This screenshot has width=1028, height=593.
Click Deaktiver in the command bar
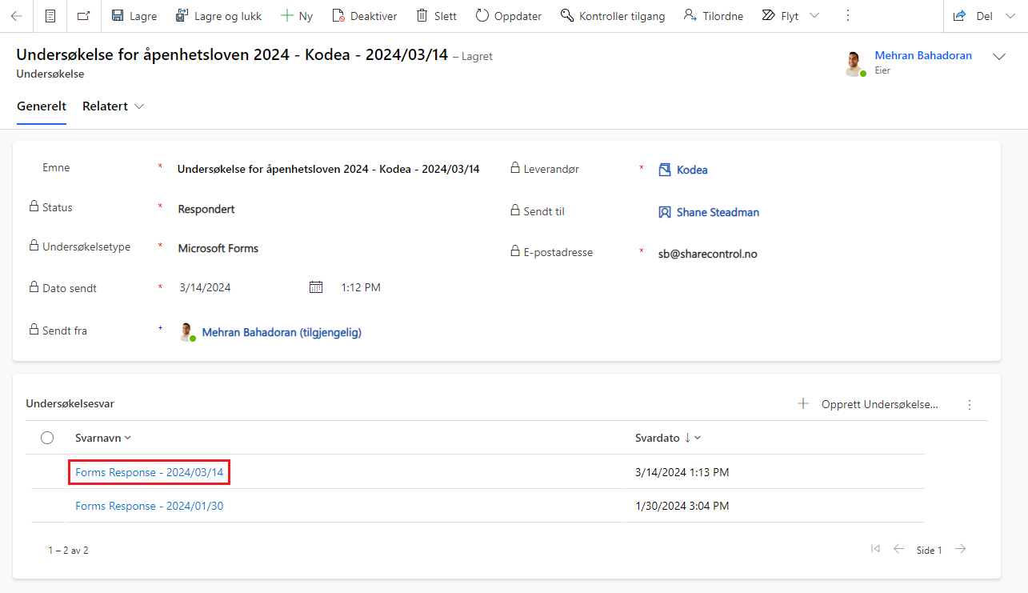click(365, 16)
